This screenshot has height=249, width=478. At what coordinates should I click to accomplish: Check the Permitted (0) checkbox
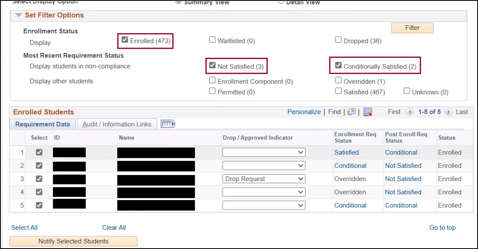pyautogui.click(x=212, y=91)
